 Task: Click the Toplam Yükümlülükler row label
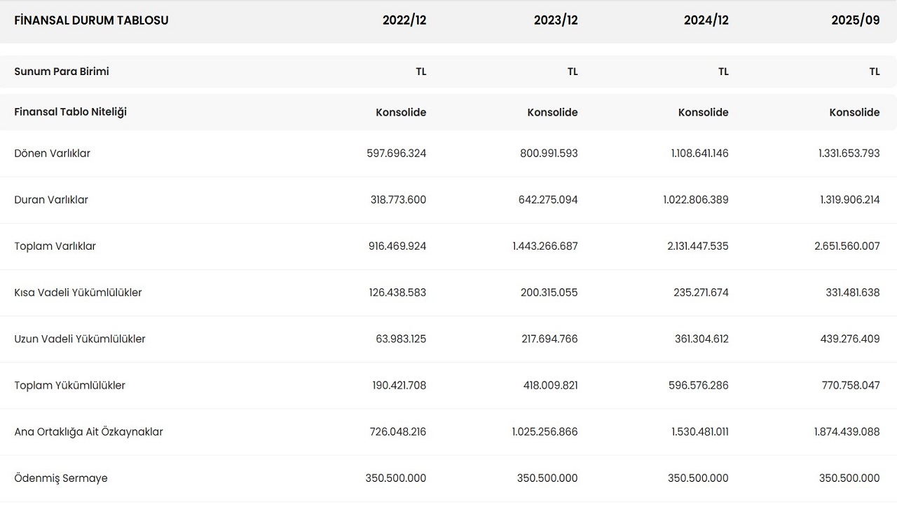click(x=69, y=385)
